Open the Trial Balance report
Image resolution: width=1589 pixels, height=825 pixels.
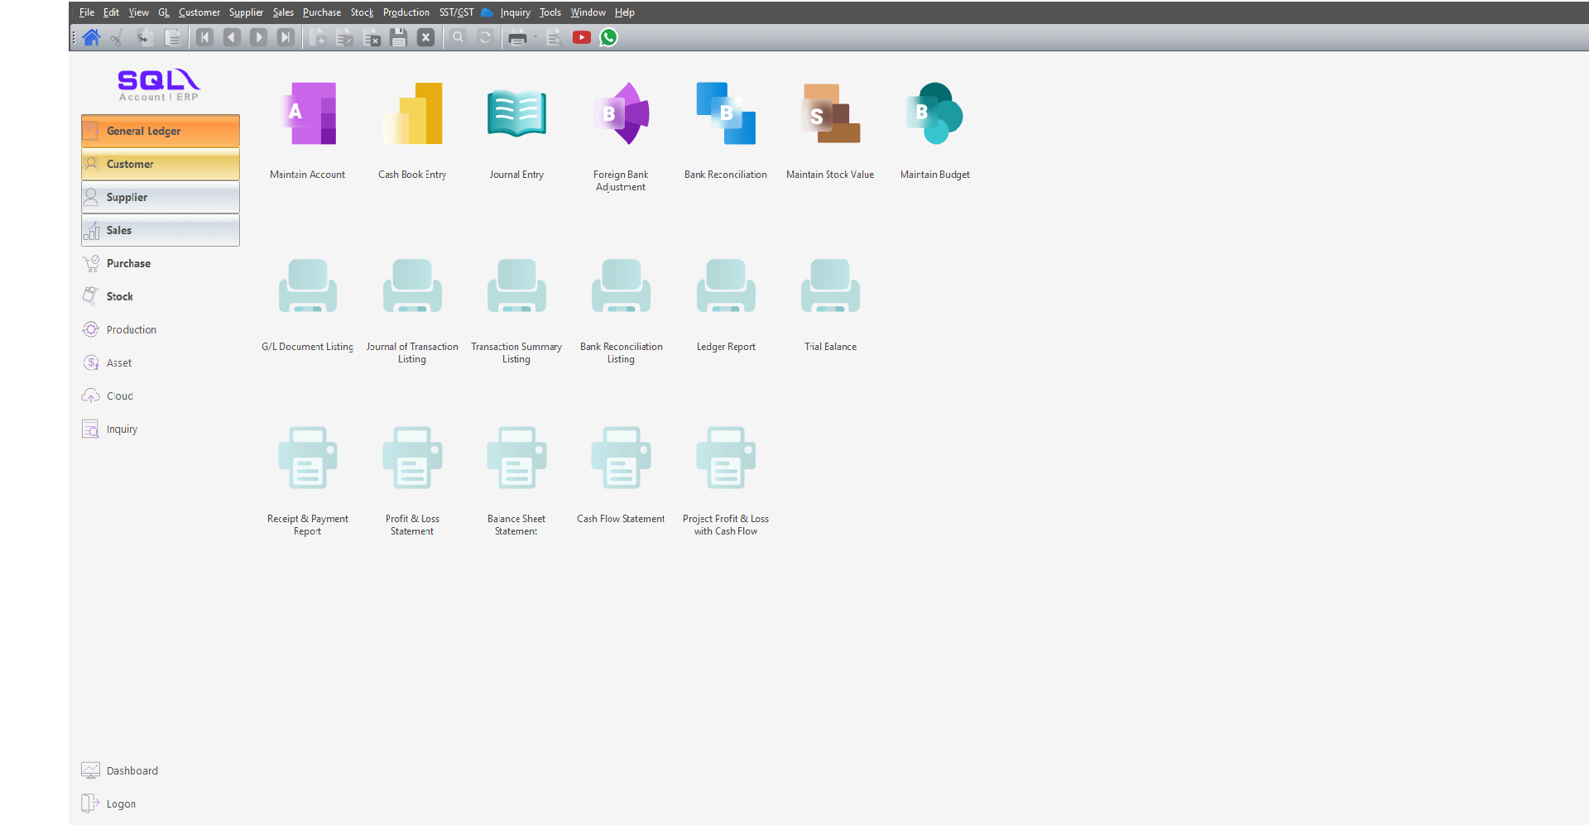[830, 288]
